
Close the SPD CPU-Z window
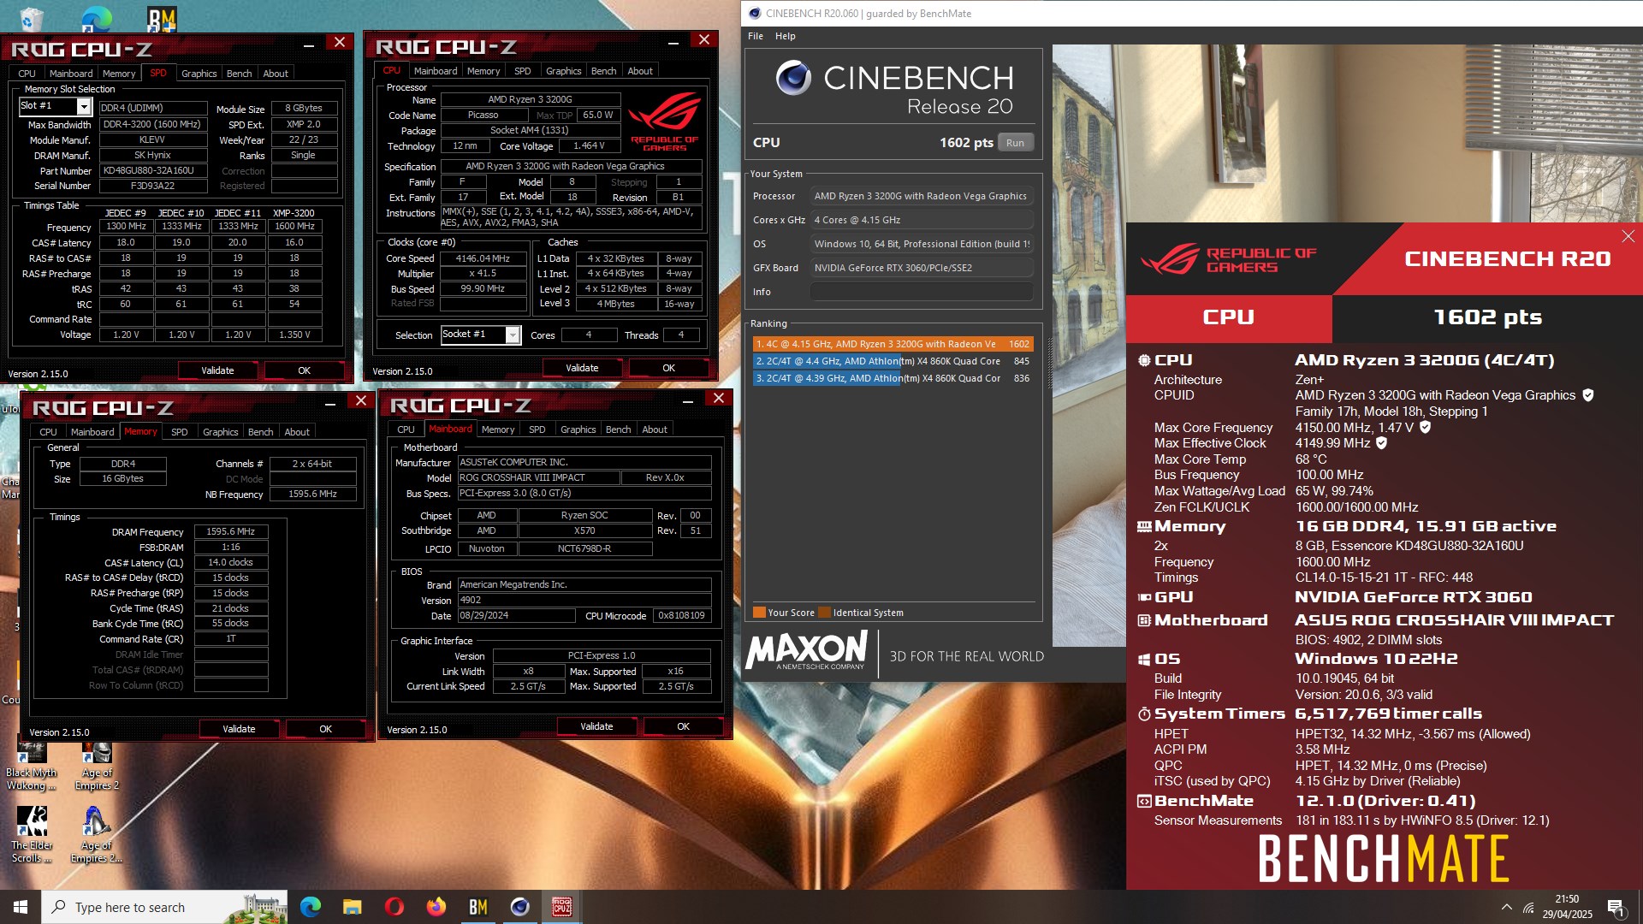(340, 42)
